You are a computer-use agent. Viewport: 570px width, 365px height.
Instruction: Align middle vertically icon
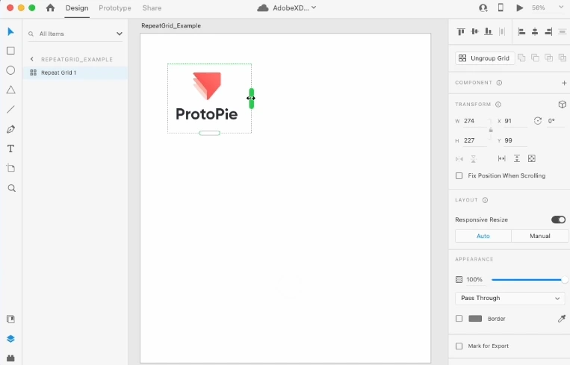474,31
